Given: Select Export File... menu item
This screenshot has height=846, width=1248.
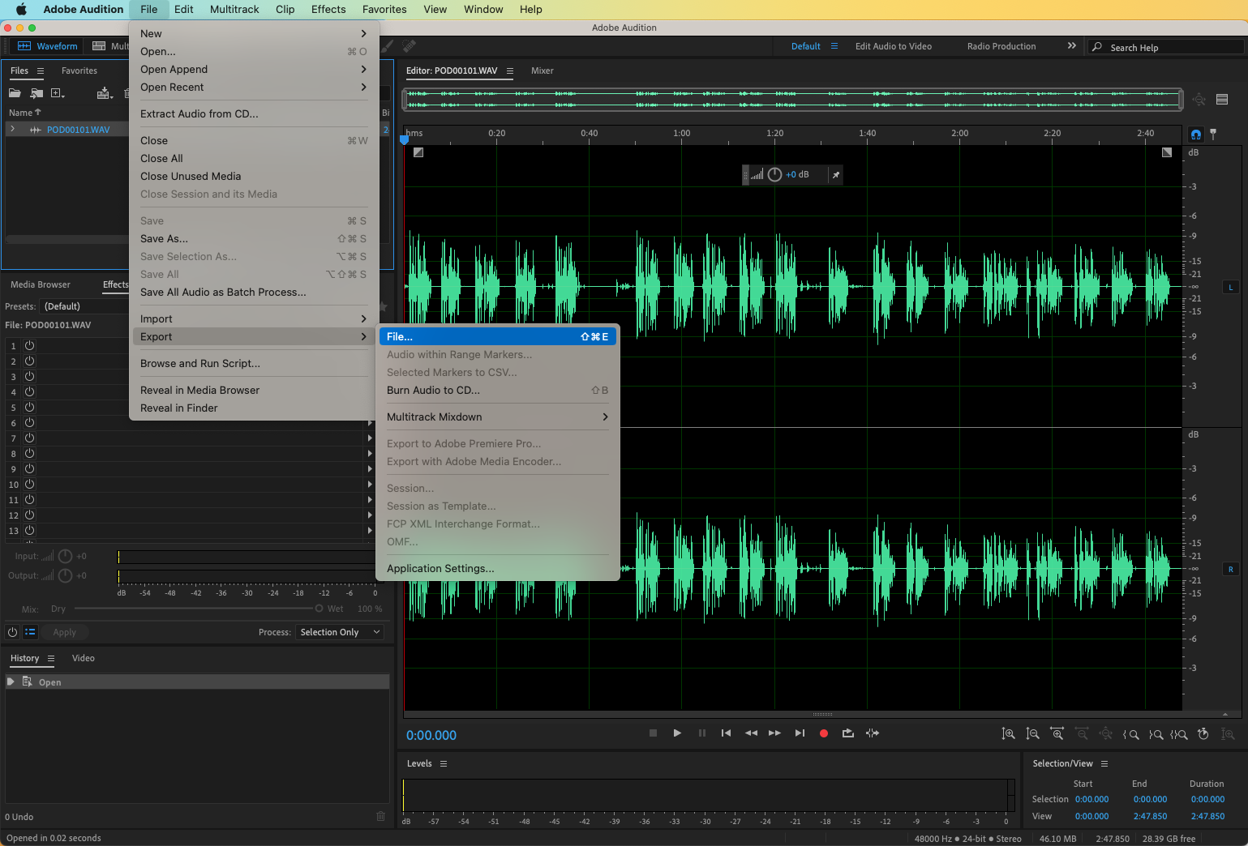Looking at the screenshot, I should click(497, 336).
